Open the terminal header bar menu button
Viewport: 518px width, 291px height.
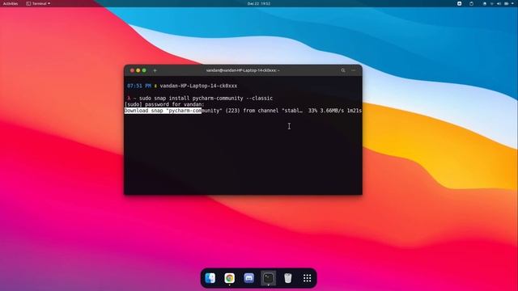pyautogui.click(x=354, y=70)
